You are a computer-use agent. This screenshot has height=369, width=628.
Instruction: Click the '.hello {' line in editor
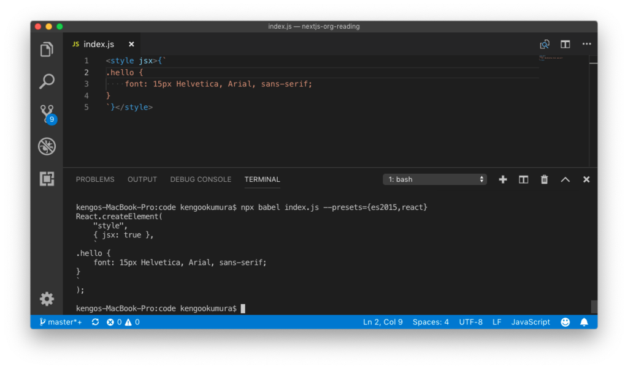click(x=124, y=72)
